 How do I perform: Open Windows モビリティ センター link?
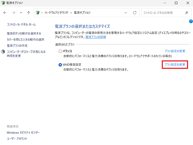point(23,133)
